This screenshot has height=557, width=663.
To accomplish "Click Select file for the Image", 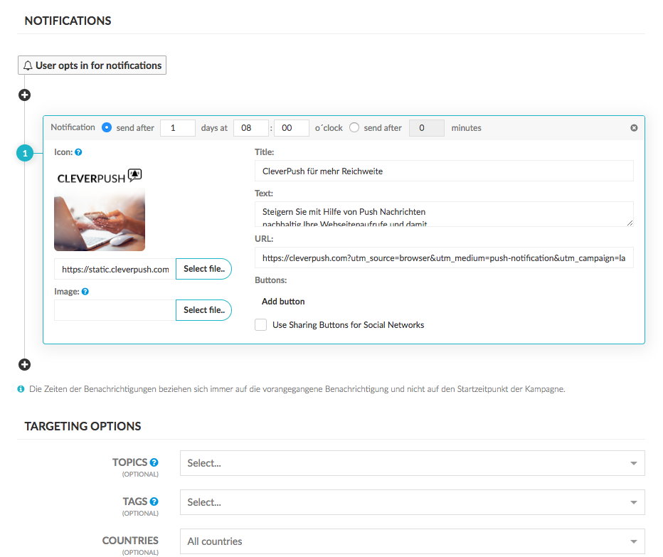I will (203, 310).
